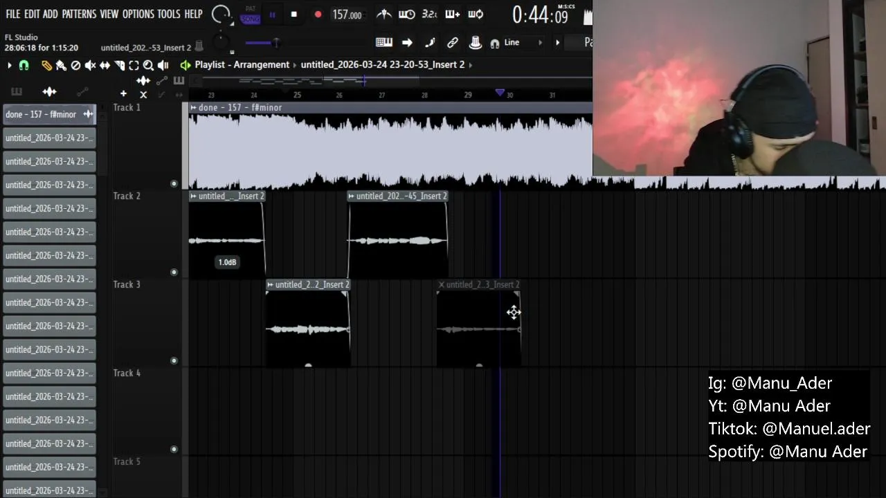Select the Delete tool
This screenshot has width=886, height=498.
click(x=75, y=65)
